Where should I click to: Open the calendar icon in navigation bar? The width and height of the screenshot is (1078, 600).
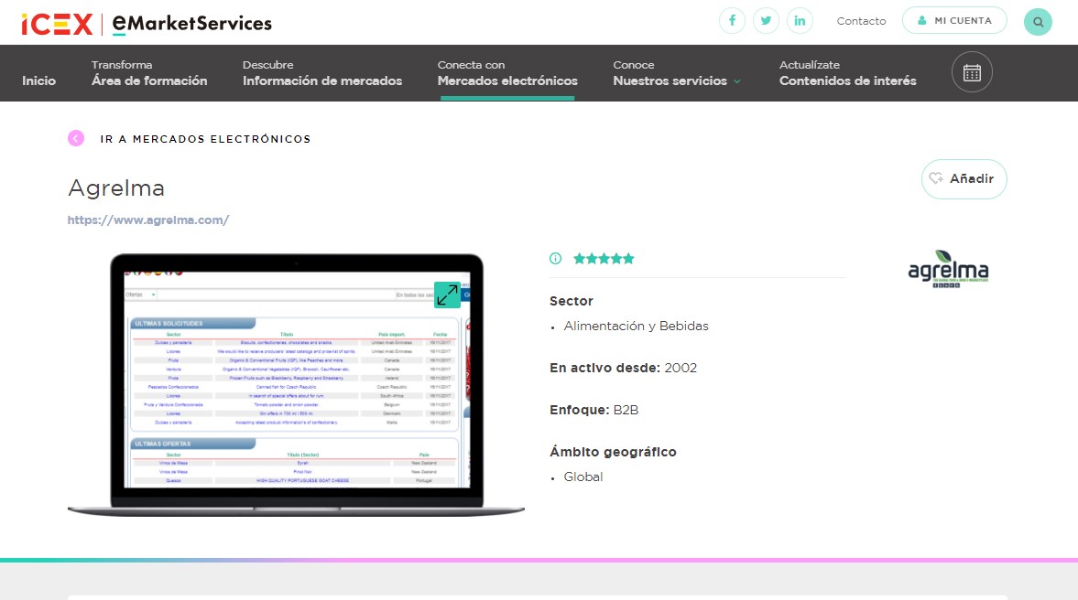point(972,72)
